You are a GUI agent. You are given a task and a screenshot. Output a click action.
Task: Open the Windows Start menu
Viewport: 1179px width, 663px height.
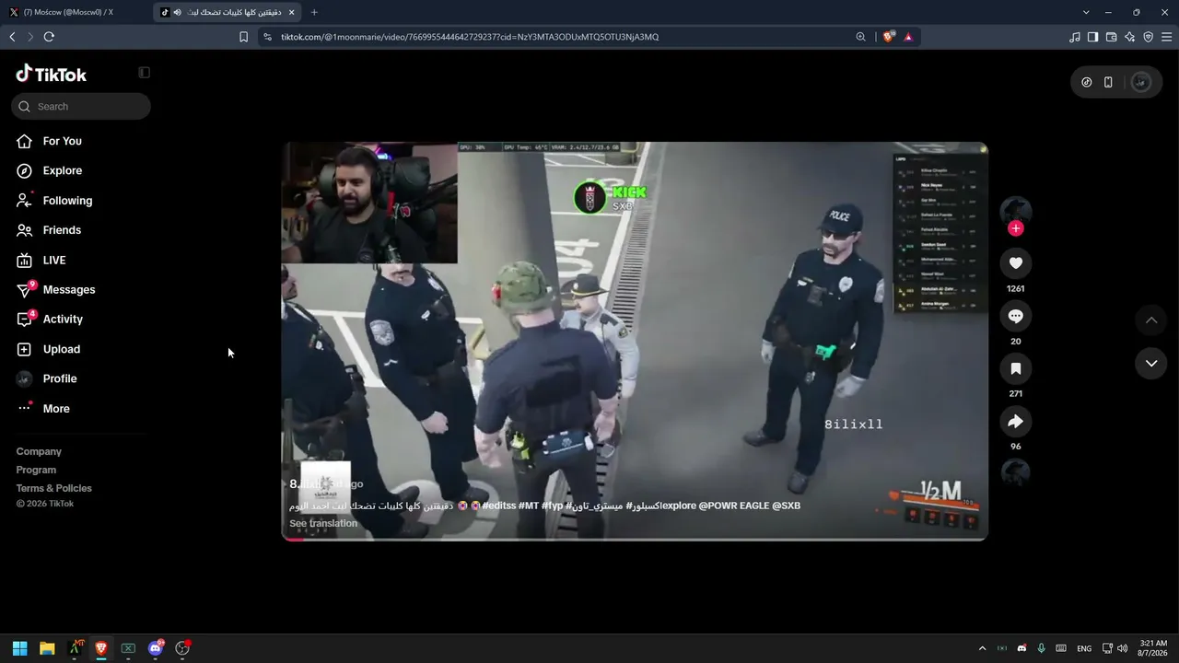tap(19, 648)
